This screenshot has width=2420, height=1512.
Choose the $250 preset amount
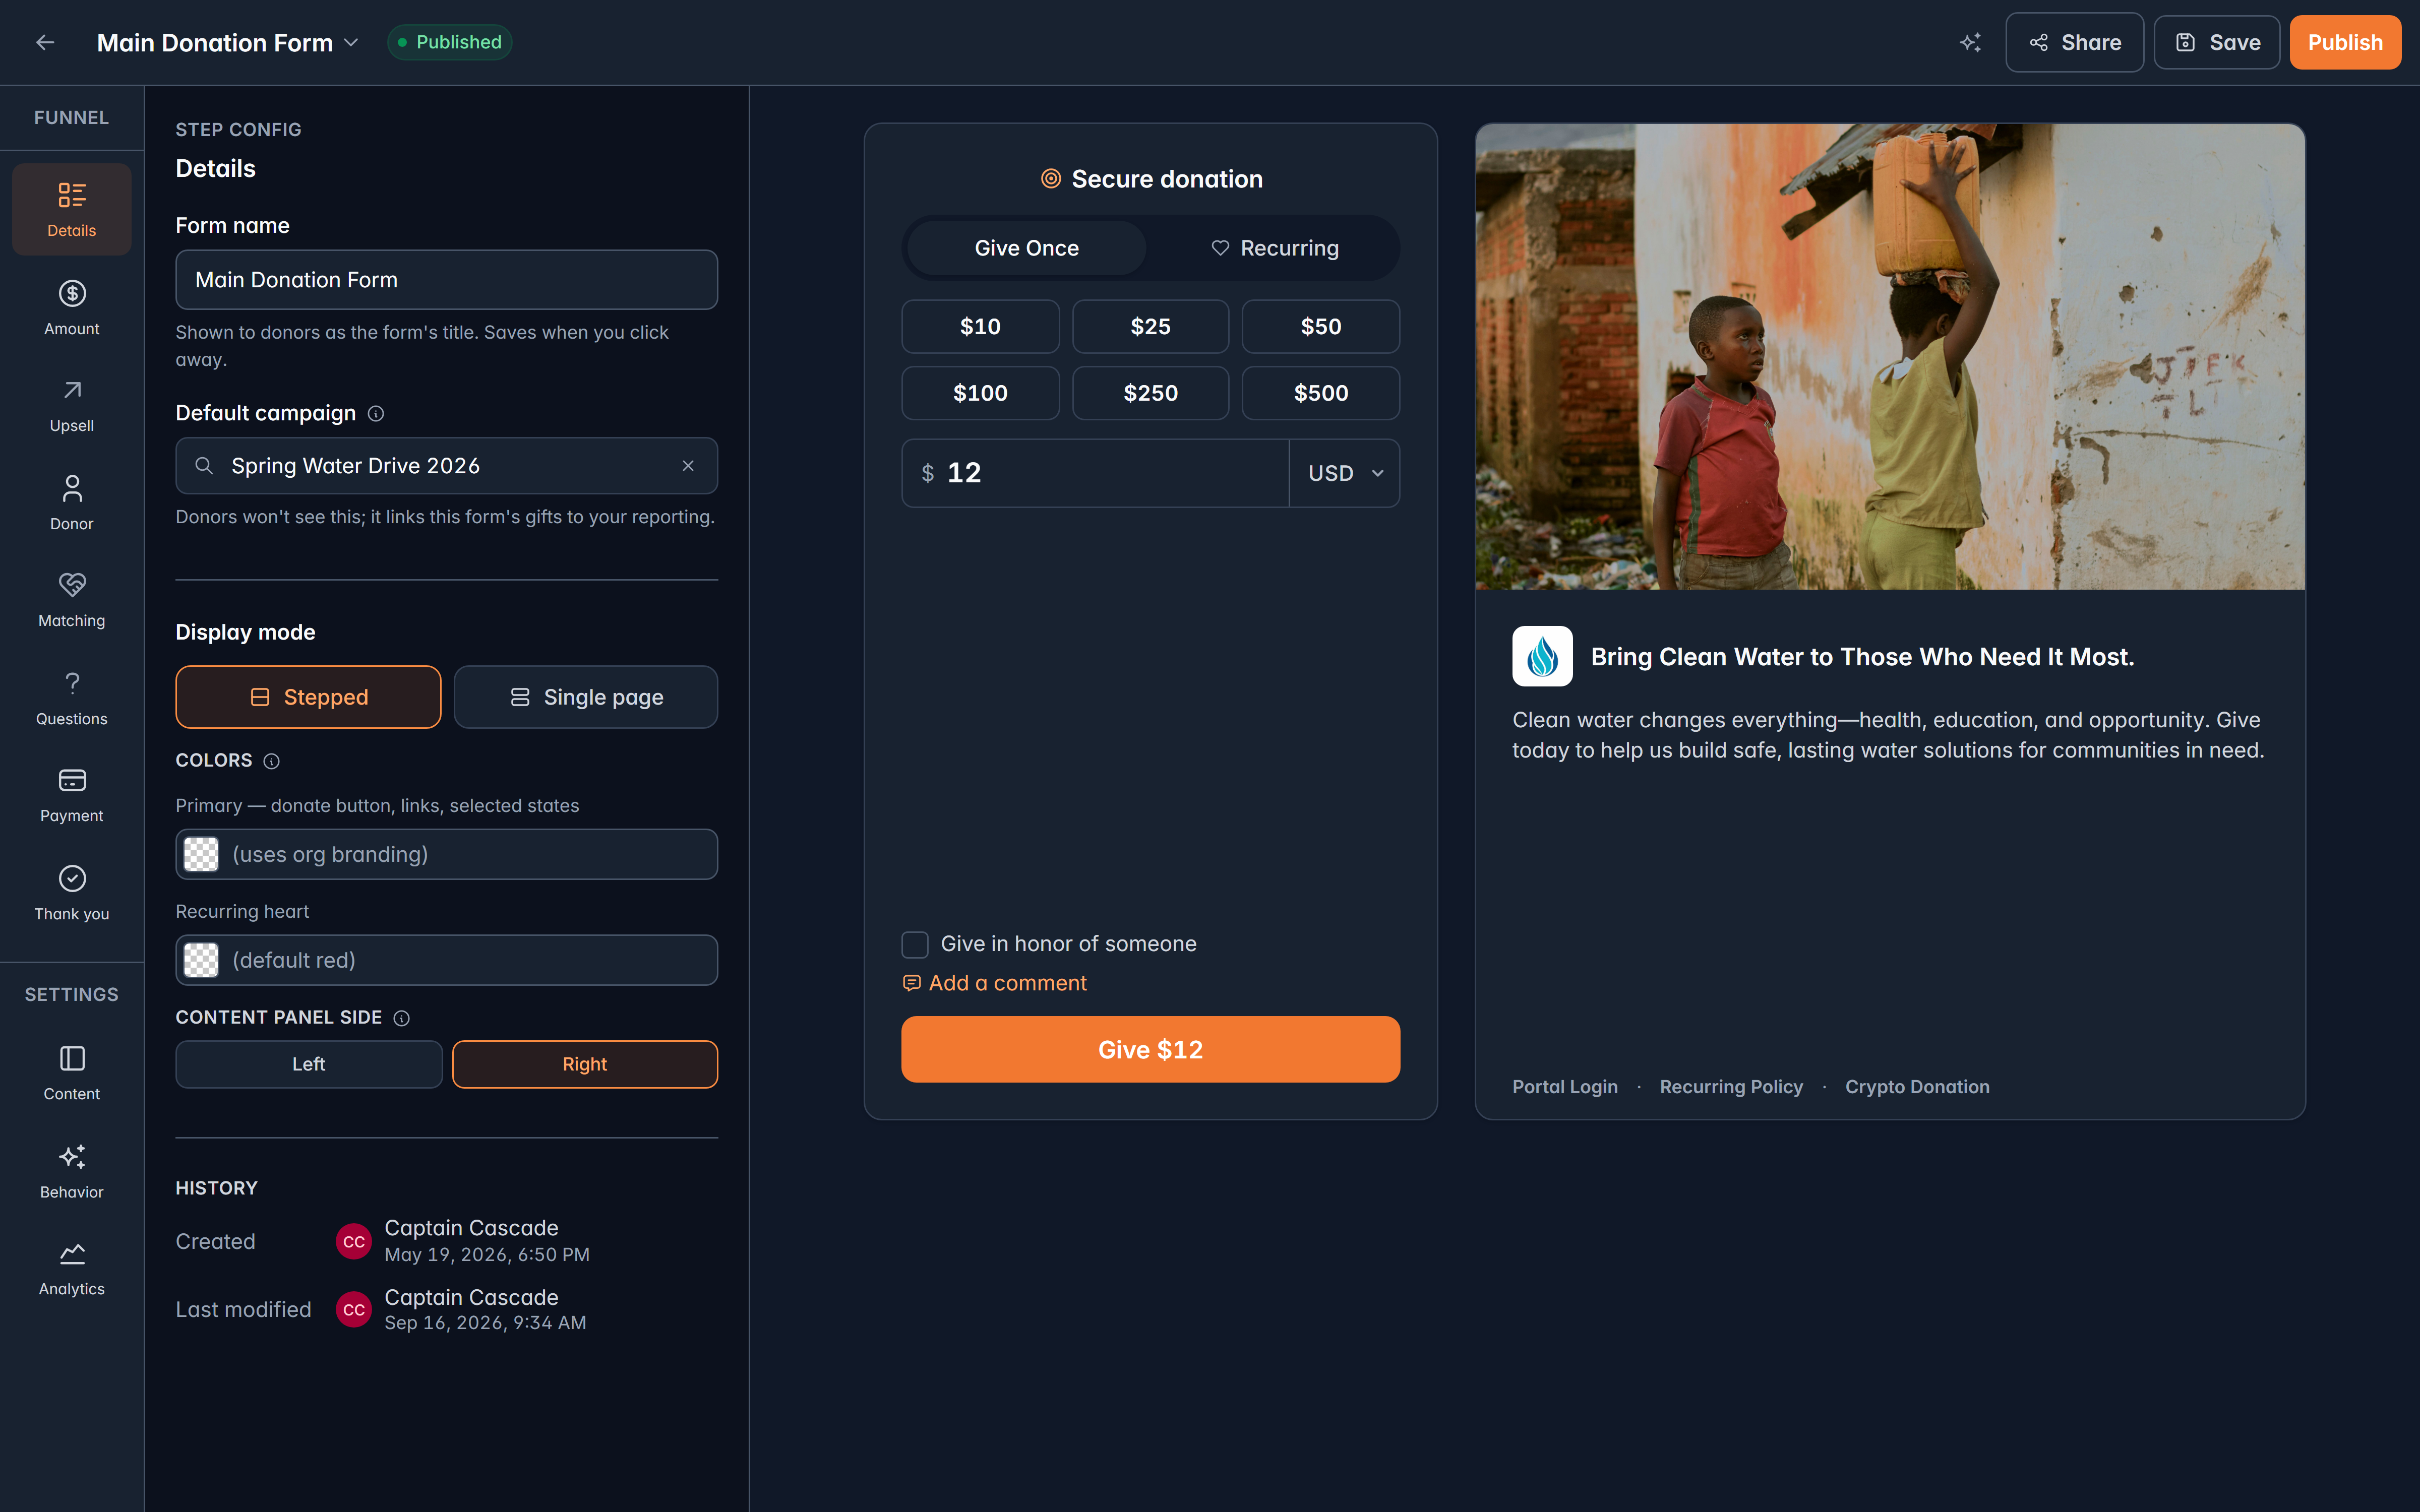point(1150,393)
